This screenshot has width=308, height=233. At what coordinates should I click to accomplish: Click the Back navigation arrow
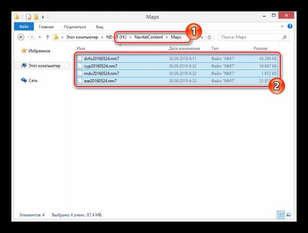click(22, 37)
